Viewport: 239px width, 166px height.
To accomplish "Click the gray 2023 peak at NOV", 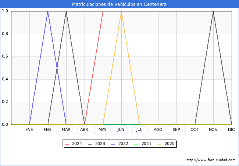I will (213, 11).
